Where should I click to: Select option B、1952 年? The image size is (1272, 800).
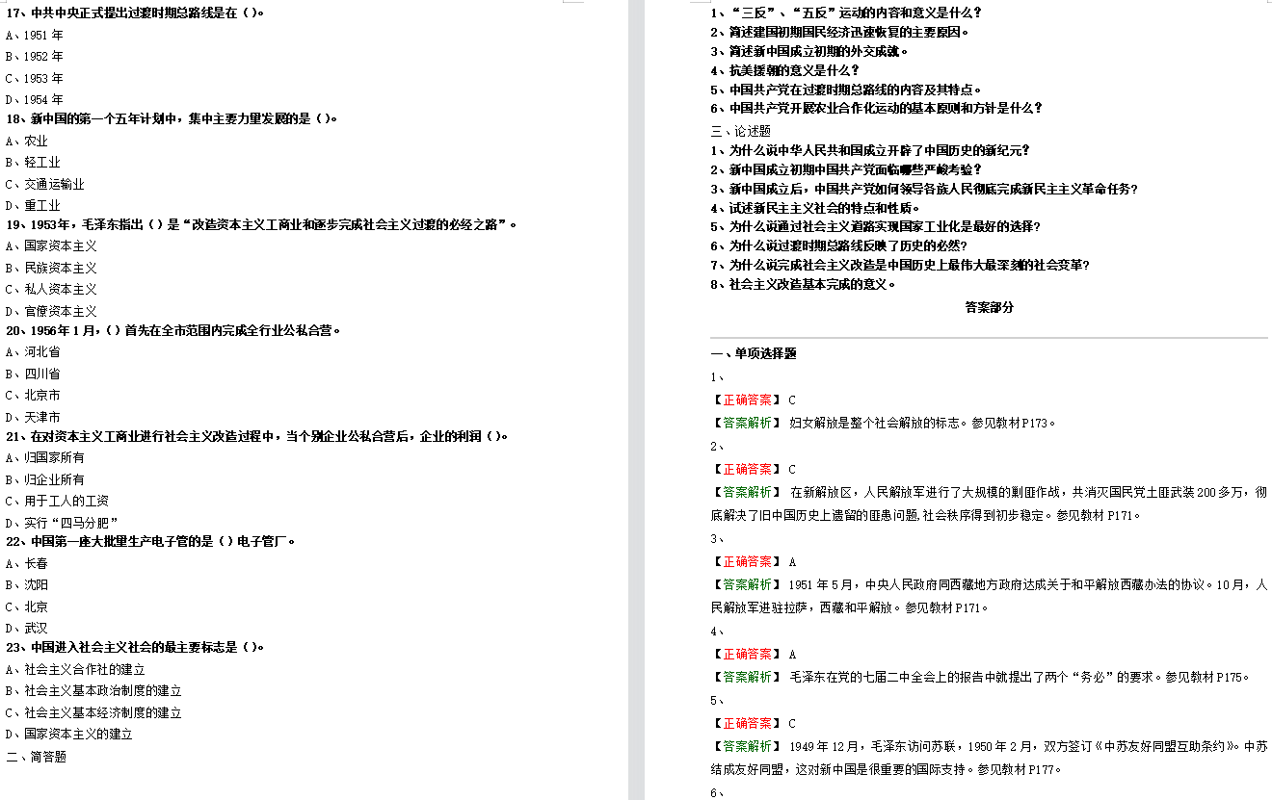coord(35,57)
